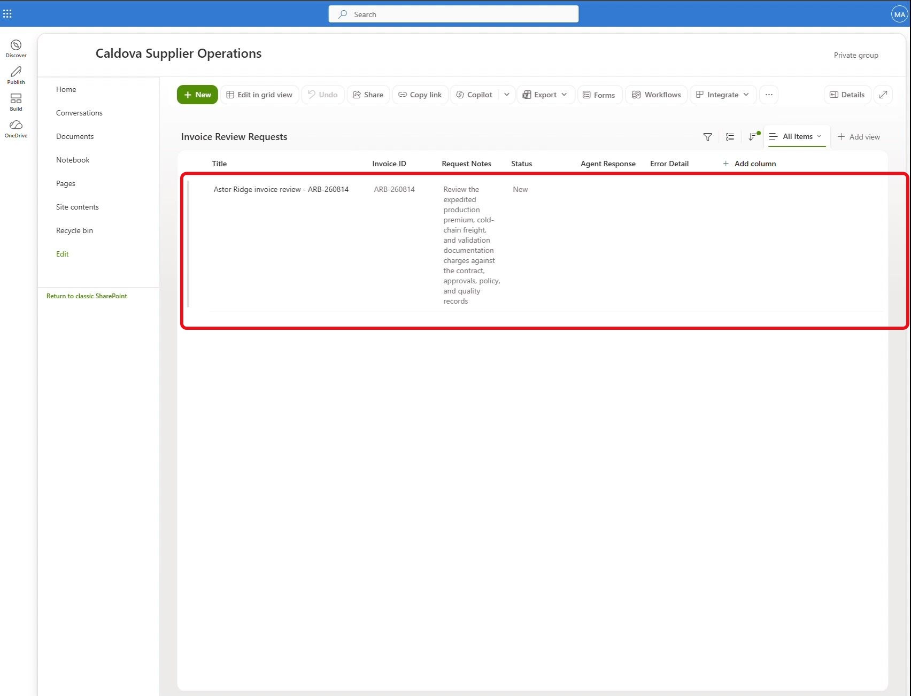Open the group-by list icon
911x696 pixels.
click(730, 137)
